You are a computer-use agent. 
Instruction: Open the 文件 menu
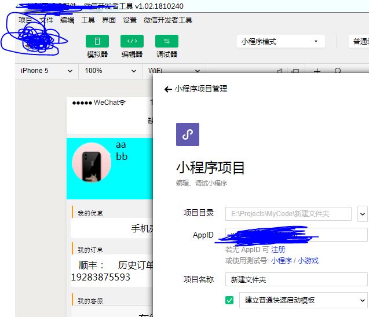click(46, 20)
